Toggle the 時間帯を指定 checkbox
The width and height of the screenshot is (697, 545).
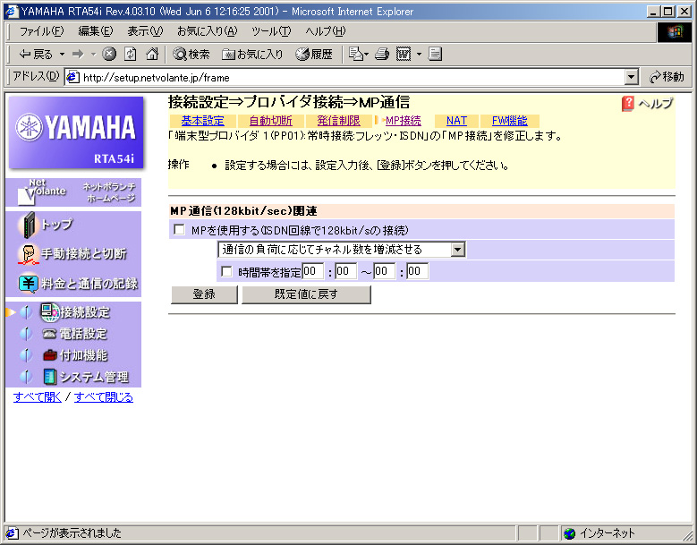[226, 271]
